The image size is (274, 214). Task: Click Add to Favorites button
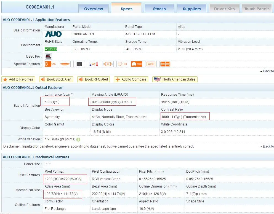click(18, 79)
